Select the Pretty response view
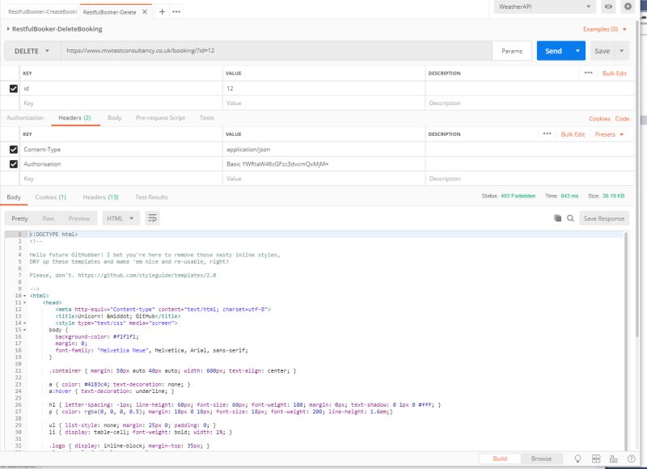 click(x=19, y=218)
